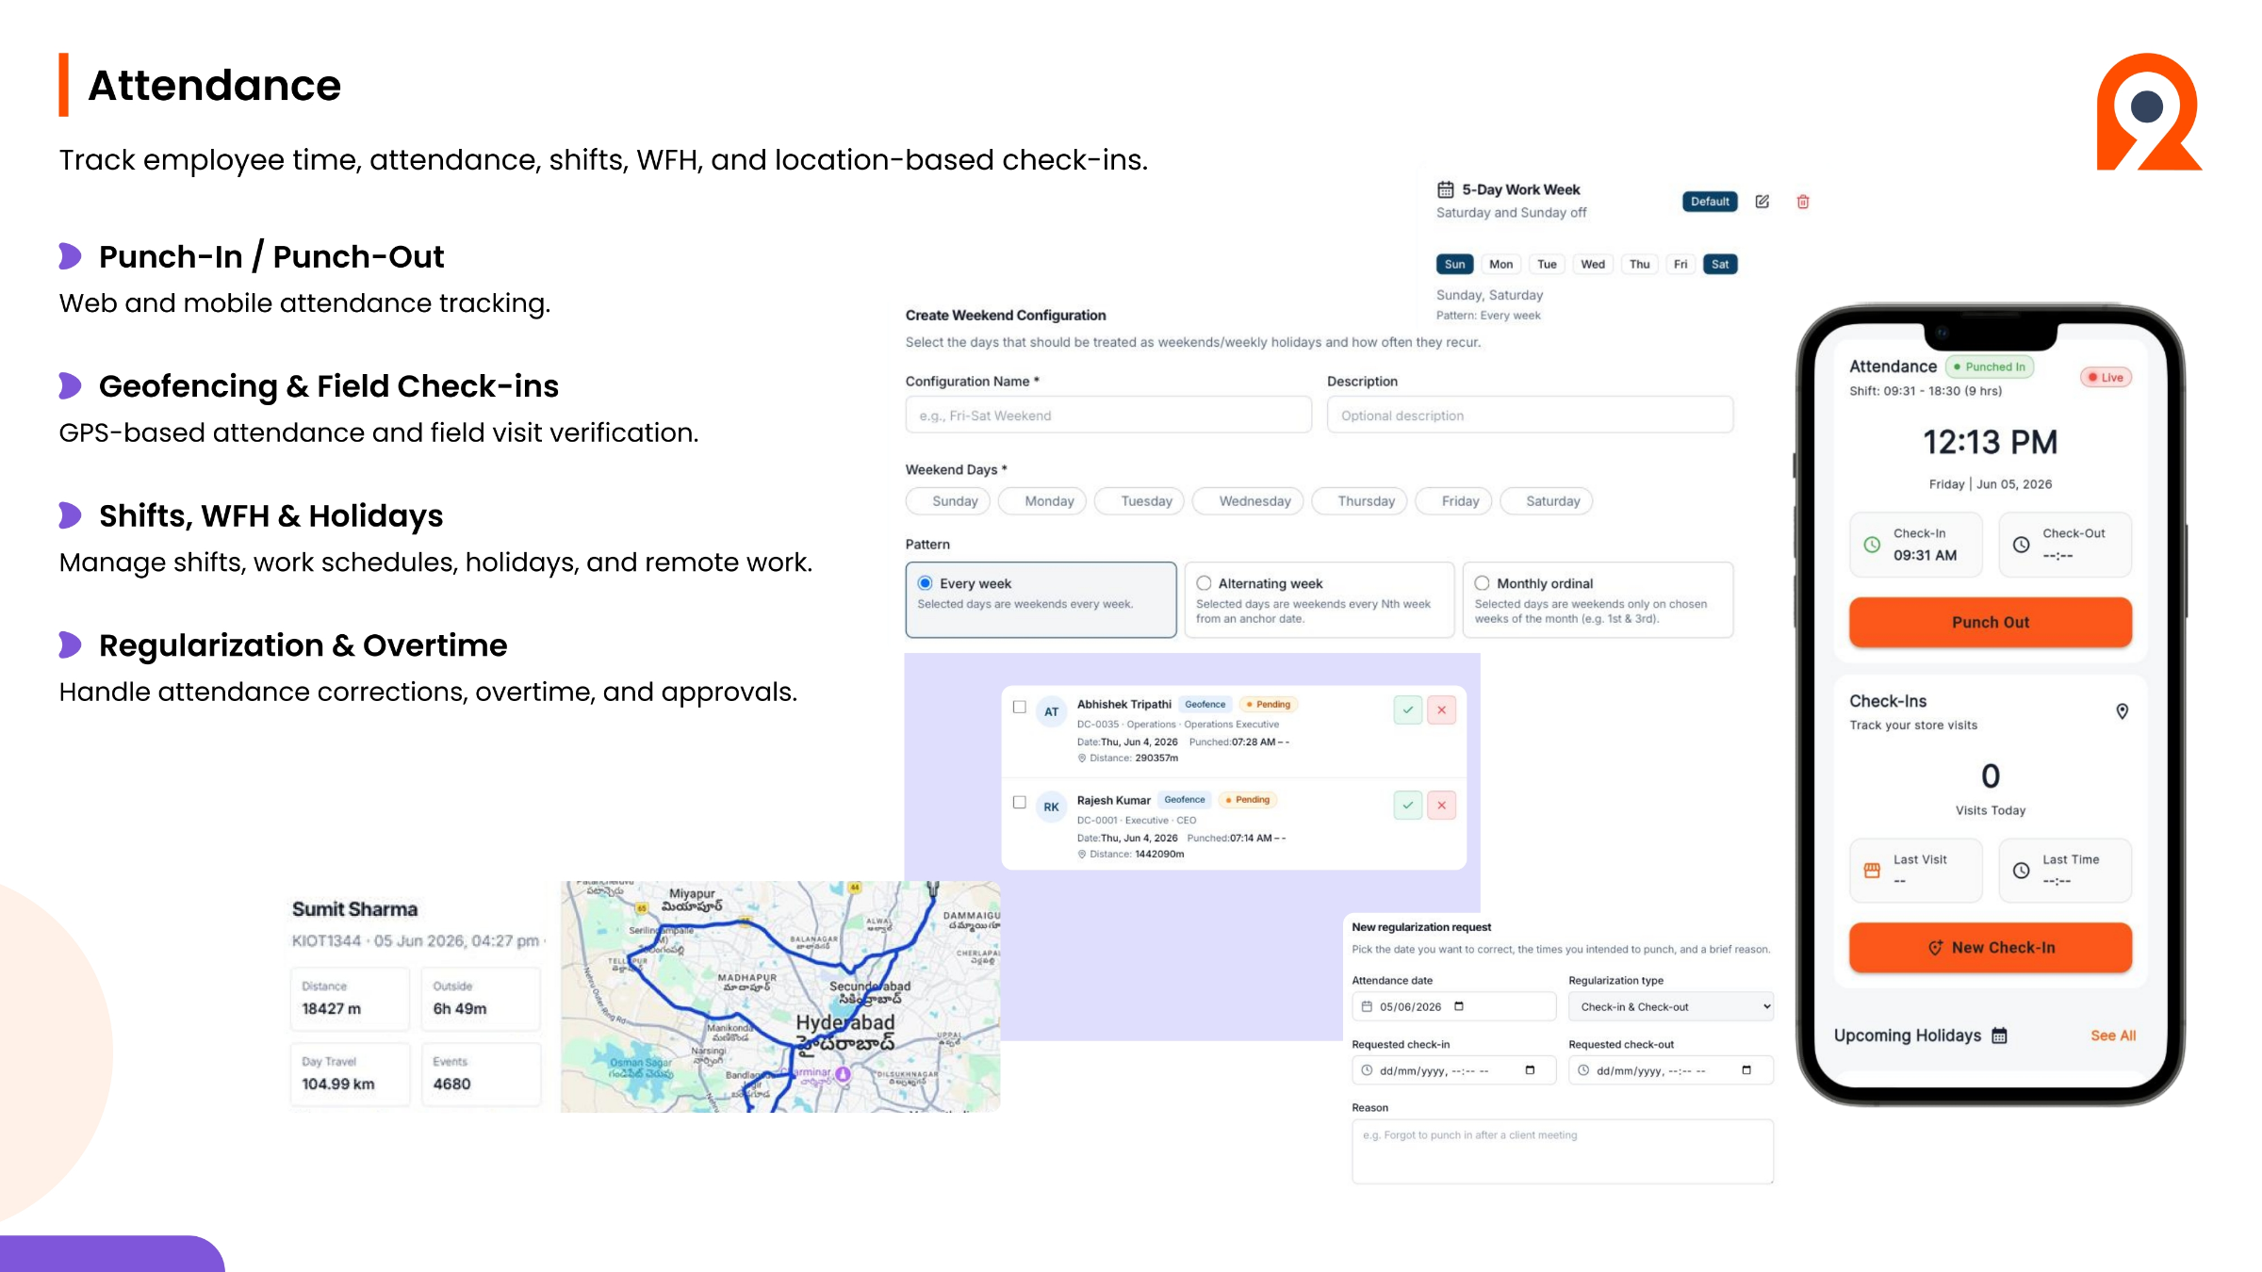The height and width of the screenshot is (1272, 2262).
Task: Click the Mon tab in 5-Day Work Week
Action: point(1500,265)
